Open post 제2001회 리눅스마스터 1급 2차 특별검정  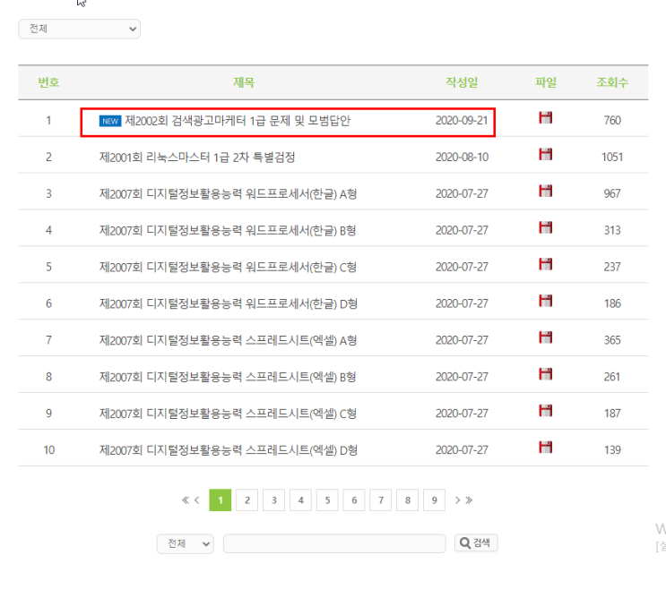click(x=197, y=158)
